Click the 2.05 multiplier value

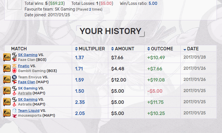pos(80,113)
